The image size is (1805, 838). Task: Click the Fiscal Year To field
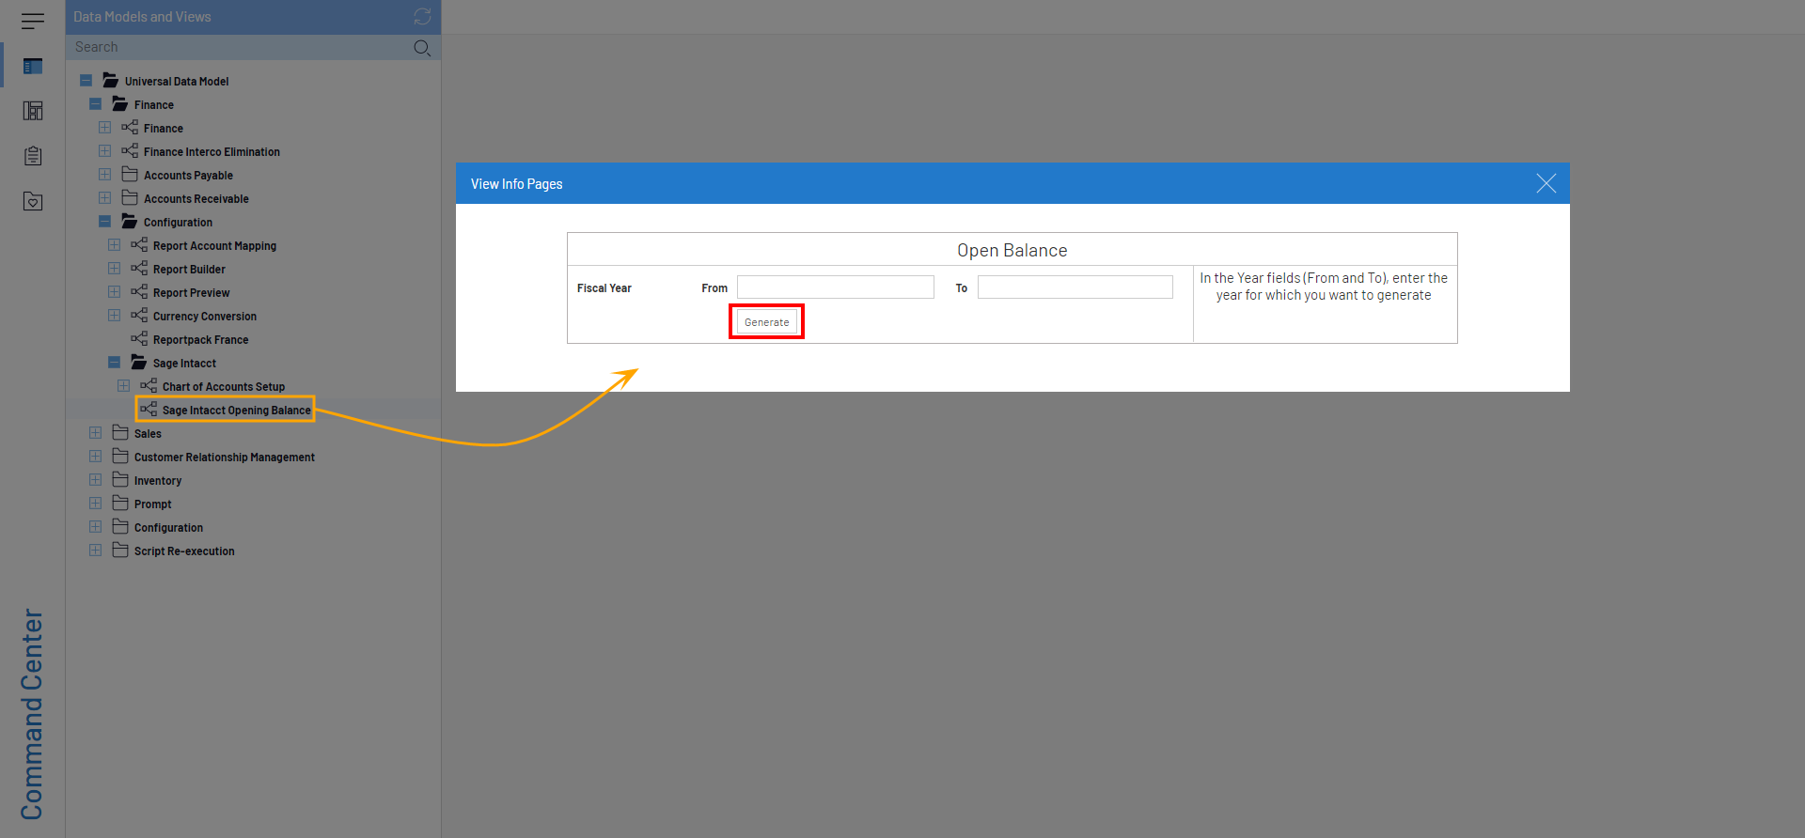tap(1075, 287)
